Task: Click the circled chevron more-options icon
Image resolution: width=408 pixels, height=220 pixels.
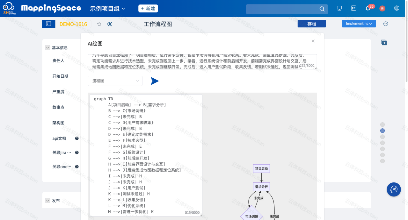Action: [x=386, y=24]
